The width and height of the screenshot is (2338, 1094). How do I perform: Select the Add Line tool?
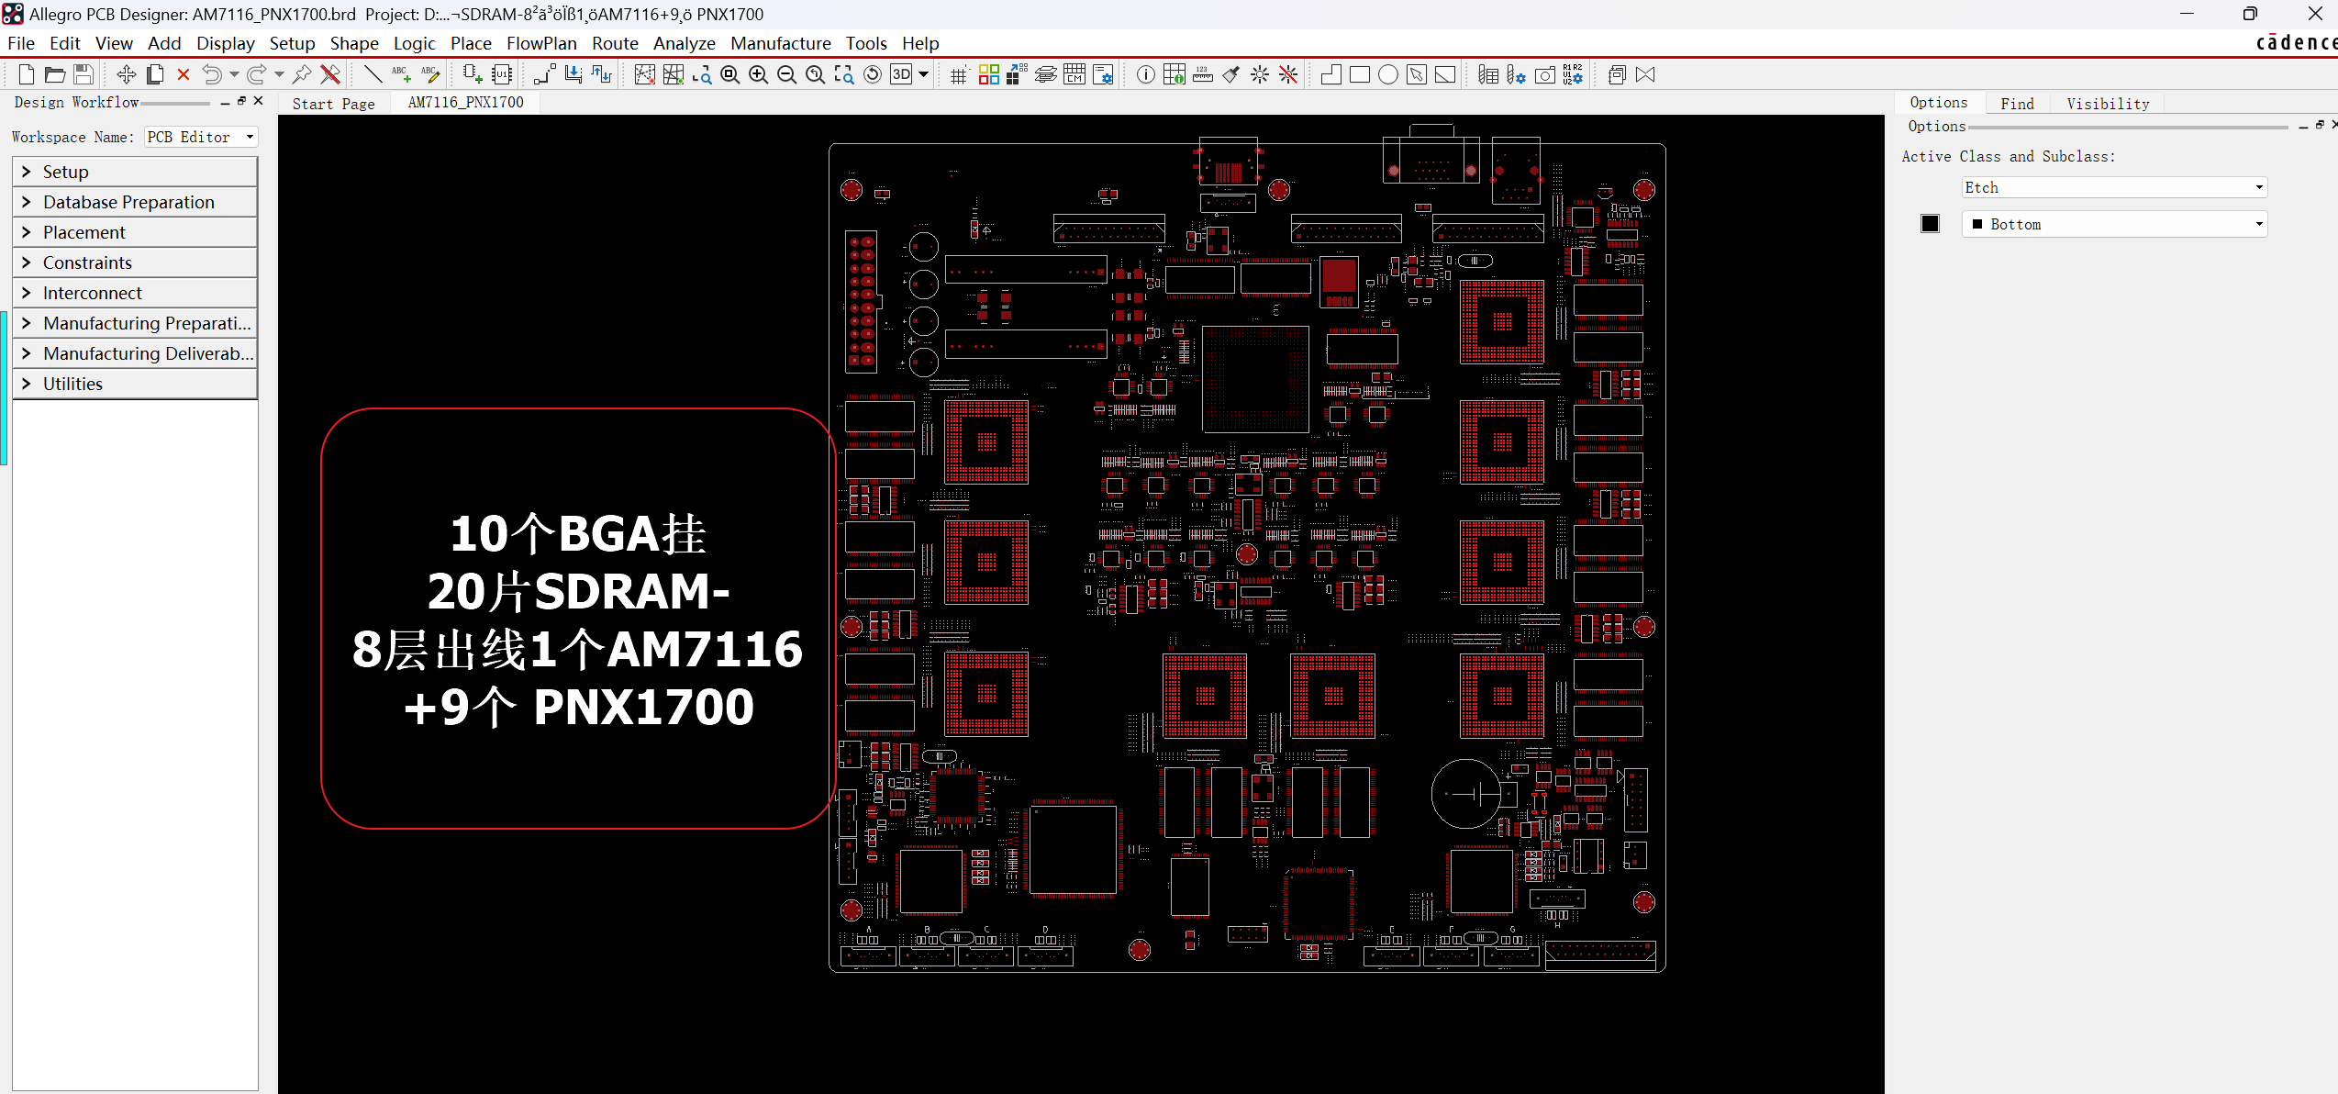(x=373, y=74)
